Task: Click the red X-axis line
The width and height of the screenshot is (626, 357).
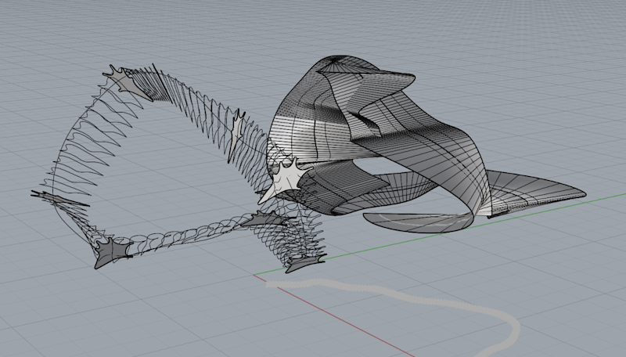Action: pyautogui.click(x=336, y=316)
